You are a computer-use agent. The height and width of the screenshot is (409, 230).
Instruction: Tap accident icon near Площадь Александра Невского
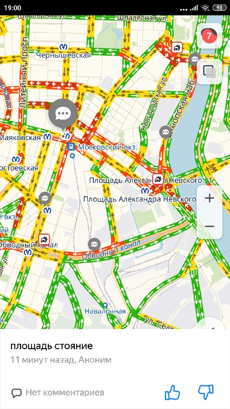pyautogui.click(x=158, y=179)
